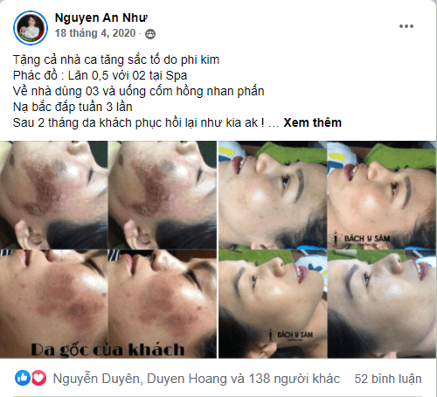Open bottom-left reddish cheek photo
The image size is (437, 397).
click(54, 303)
